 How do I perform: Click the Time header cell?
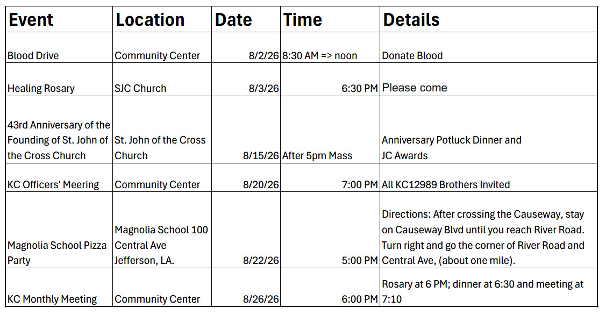click(330, 19)
